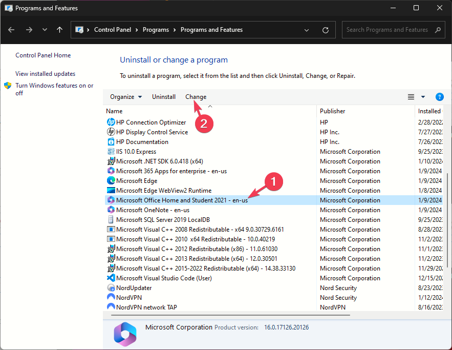Sort the list by Publisher column
Viewport: 452px width, 350px height.
click(x=333, y=111)
